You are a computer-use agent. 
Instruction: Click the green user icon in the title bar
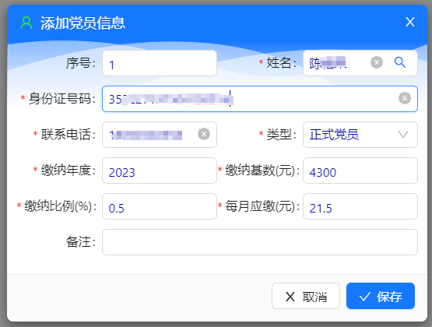[26, 23]
